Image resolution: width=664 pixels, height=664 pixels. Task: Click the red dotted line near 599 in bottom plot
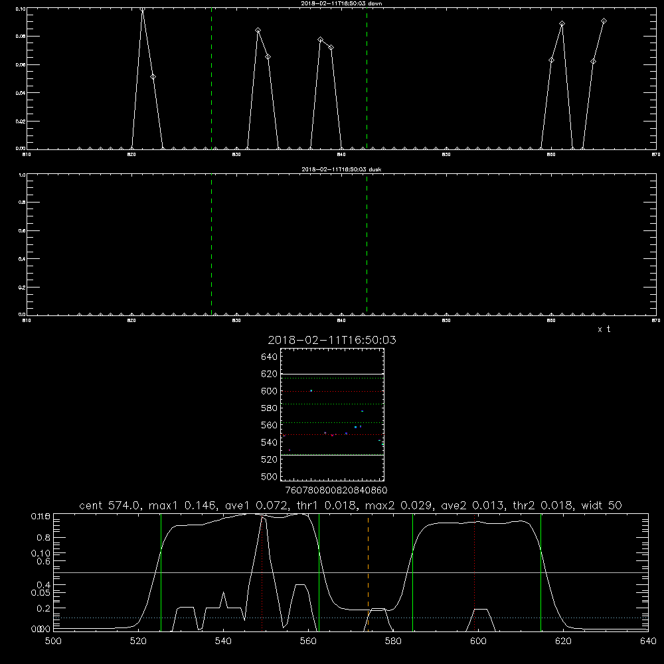474,572
